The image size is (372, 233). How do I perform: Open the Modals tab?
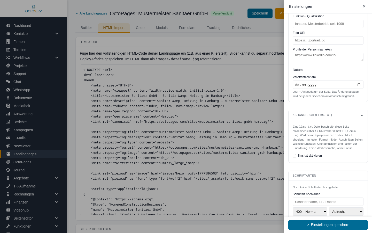pos(162,28)
